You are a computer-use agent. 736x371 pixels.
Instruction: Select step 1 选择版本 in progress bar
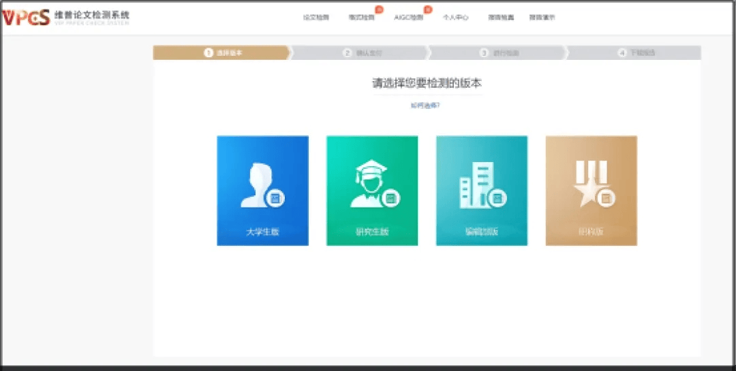tap(221, 53)
